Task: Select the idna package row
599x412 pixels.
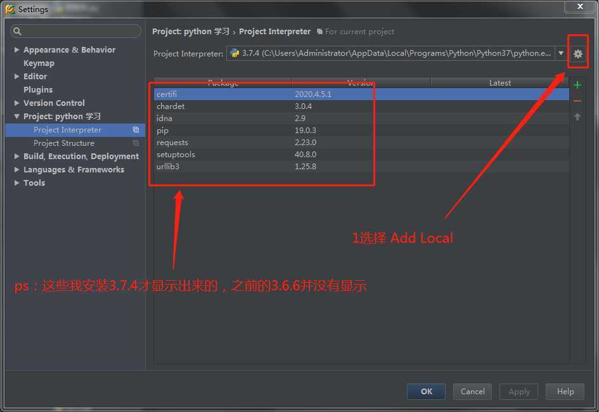Action: (361, 119)
